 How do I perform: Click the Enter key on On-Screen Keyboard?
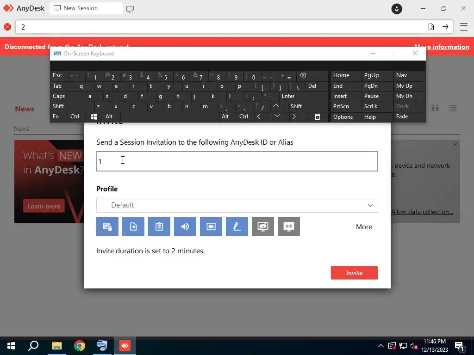[304, 96]
